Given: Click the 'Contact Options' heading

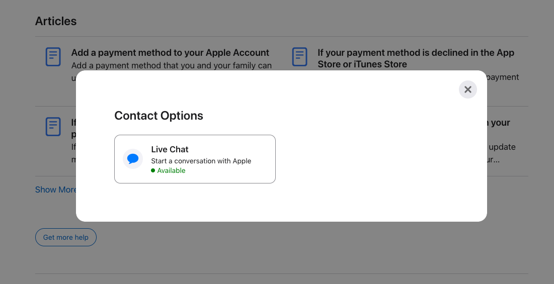Looking at the screenshot, I should tap(159, 116).
